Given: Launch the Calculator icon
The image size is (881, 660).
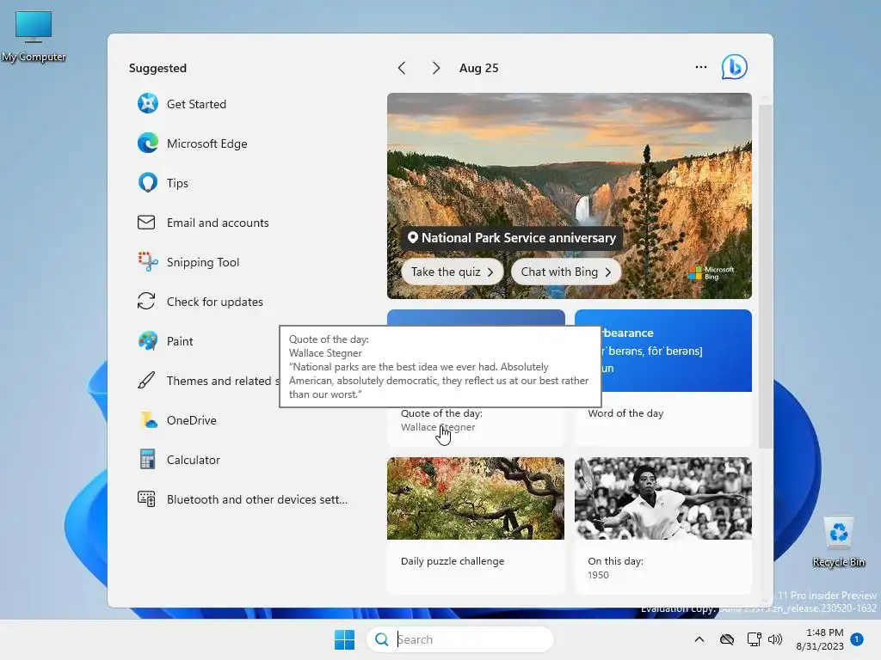Looking at the screenshot, I should tap(147, 459).
